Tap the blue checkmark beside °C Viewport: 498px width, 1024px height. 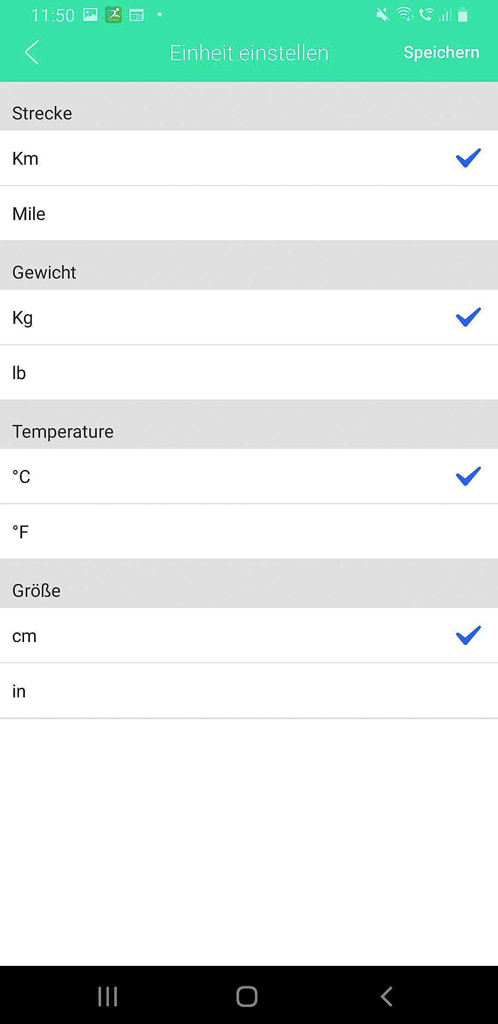468,476
